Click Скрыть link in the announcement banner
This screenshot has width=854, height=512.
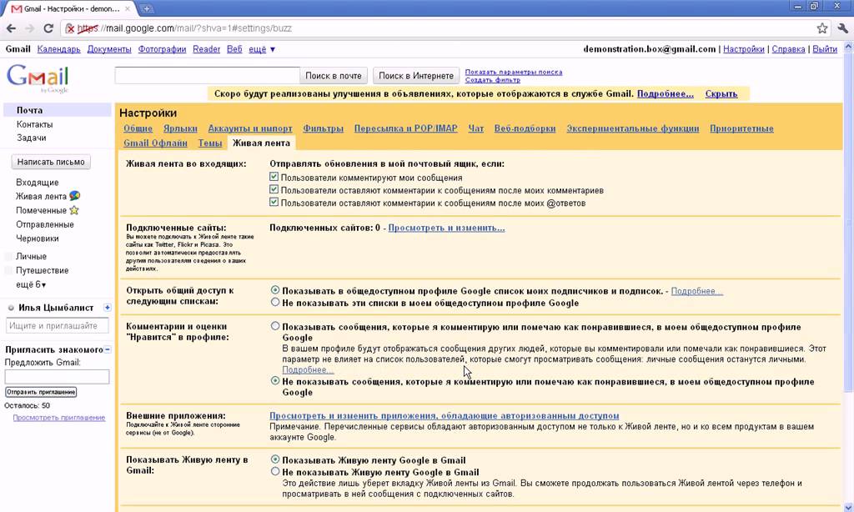721,93
